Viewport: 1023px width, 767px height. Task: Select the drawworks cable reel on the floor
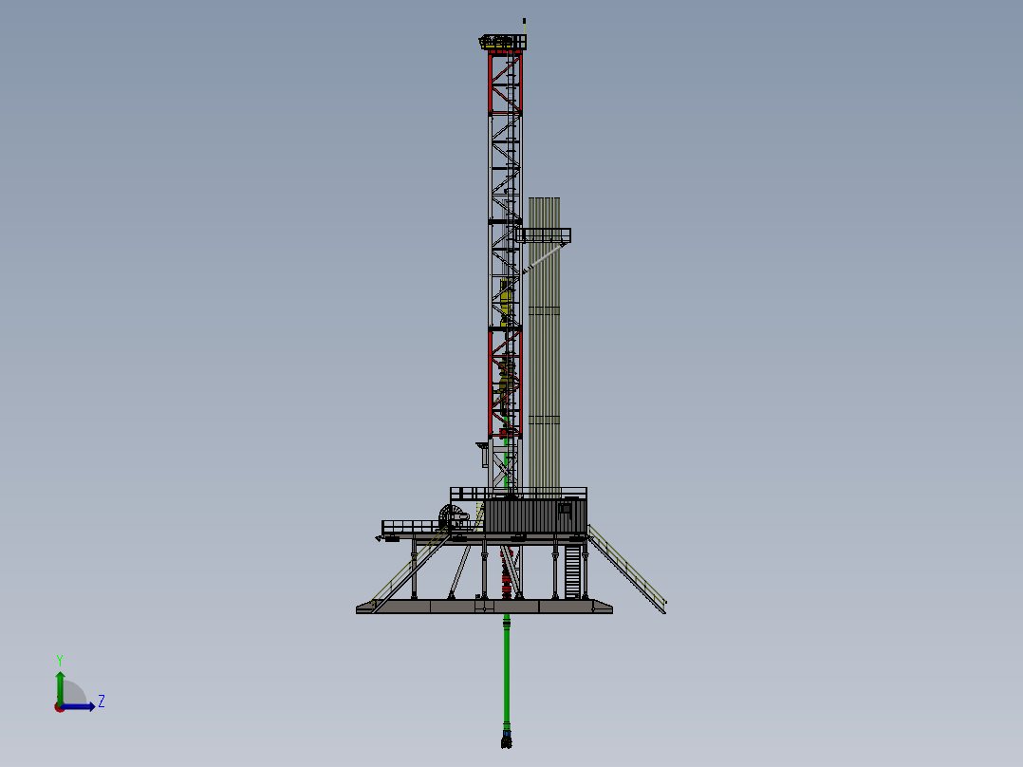452,517
